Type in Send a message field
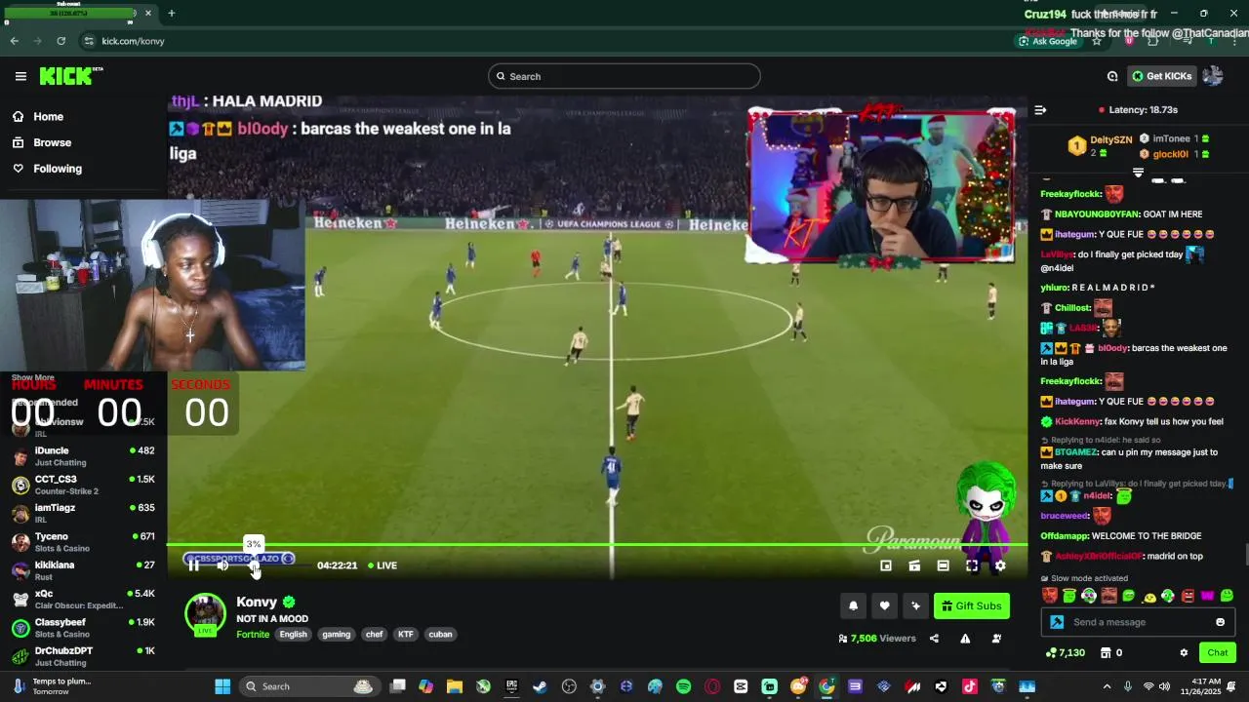 (1140, 622)
